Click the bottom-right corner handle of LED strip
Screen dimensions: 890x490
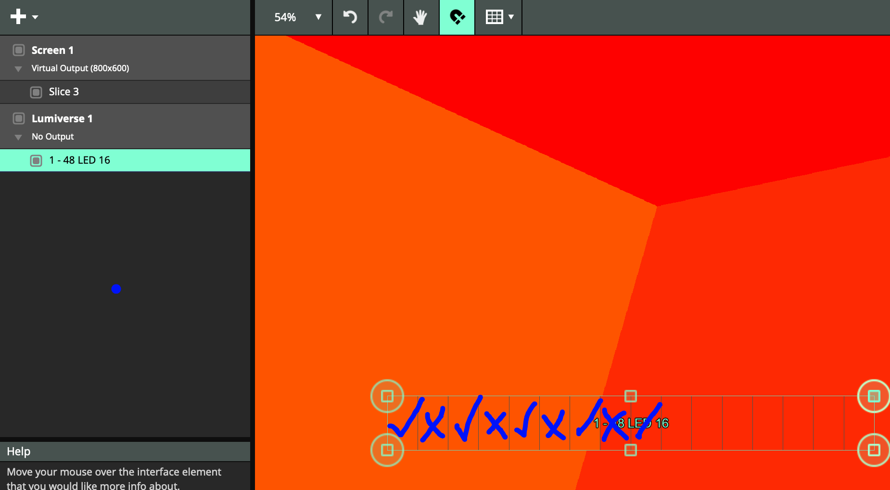pos(874,450)
